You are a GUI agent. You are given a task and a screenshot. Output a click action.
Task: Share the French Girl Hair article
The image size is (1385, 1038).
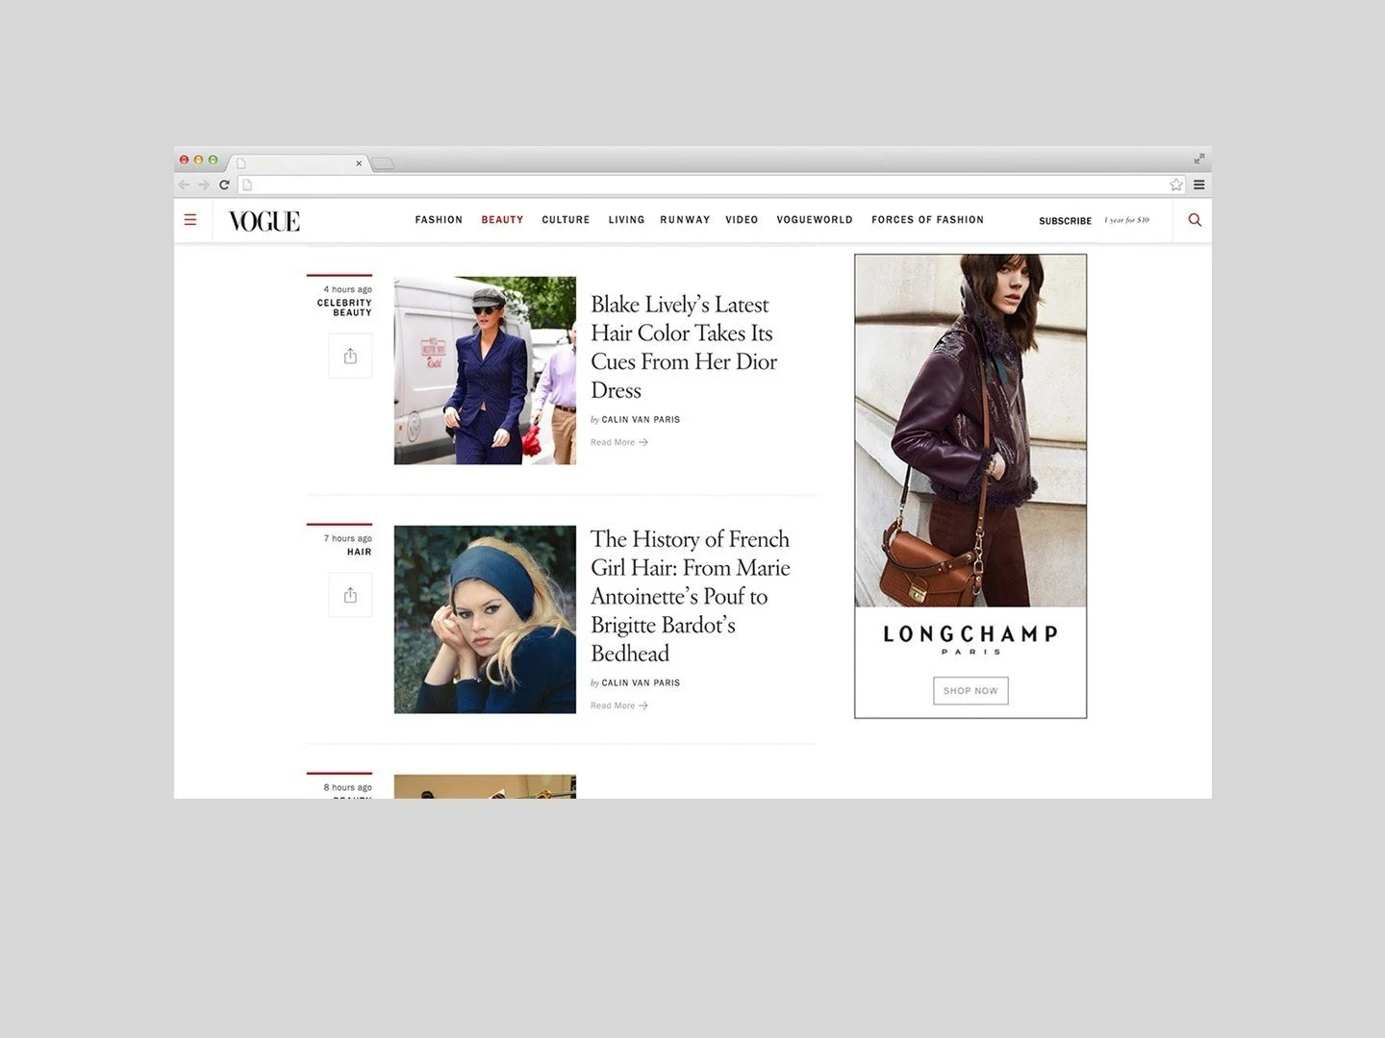pos(350,595)
